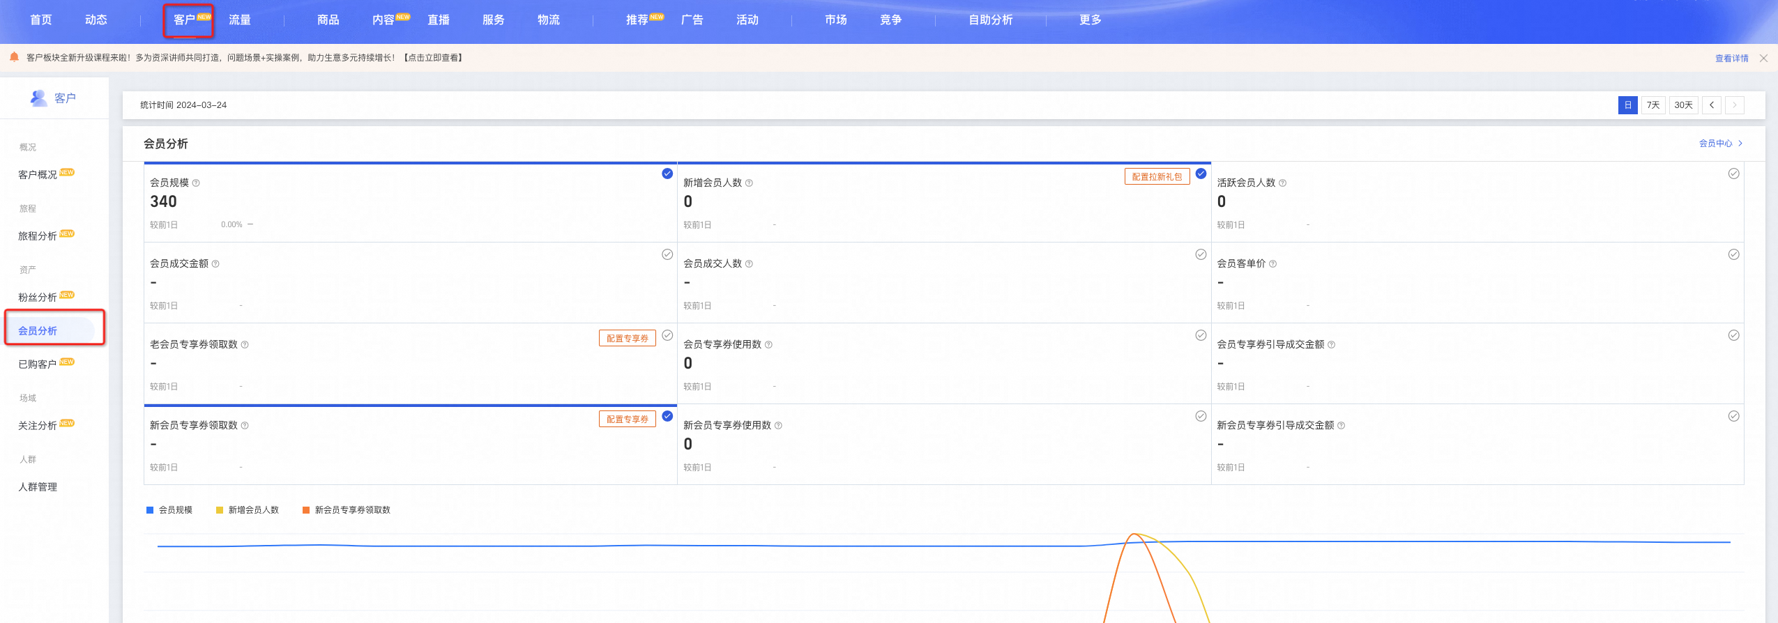Uncheck the 新增会员人数 metric checkmark

(x=1201, y=174)
